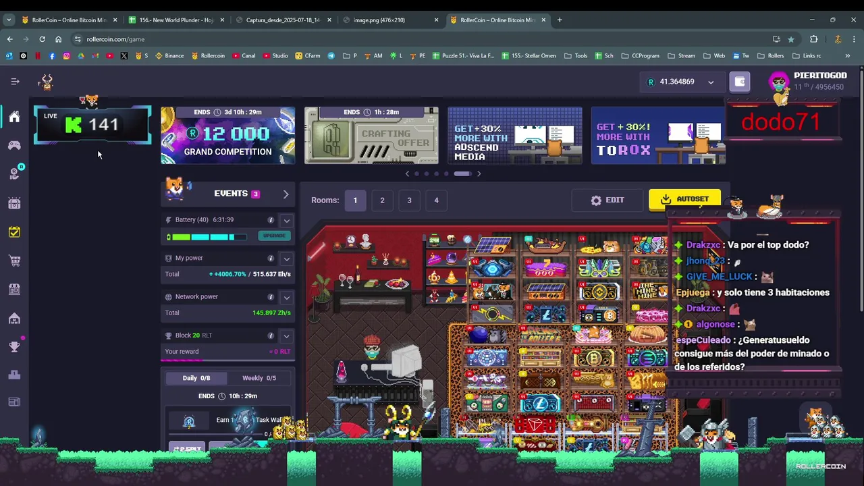Open the Events panel arrow
The image size is (864, 486).
click(286, 194)
